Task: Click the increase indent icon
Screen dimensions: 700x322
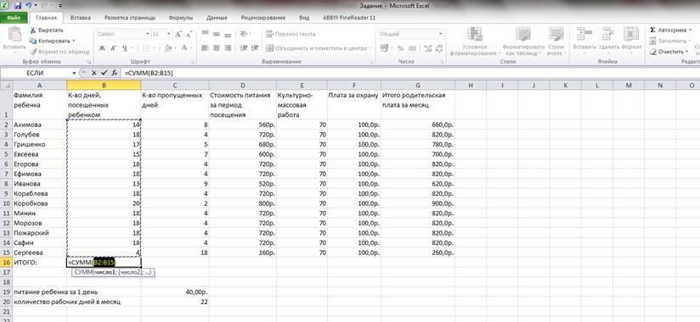Action: point(256,48)
